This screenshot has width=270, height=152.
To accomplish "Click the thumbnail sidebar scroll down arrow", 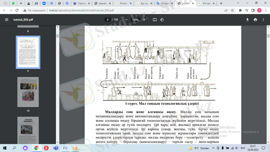I will pyautogui.click(x=58, y=142).
